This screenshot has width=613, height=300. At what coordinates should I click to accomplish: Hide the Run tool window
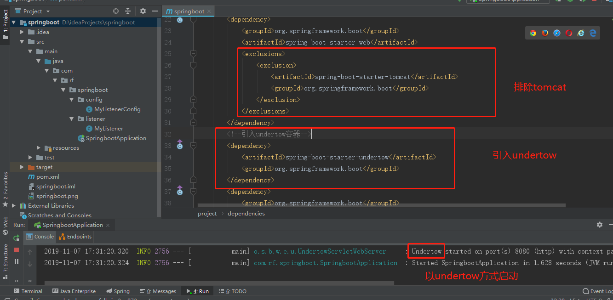coord(611,225)
